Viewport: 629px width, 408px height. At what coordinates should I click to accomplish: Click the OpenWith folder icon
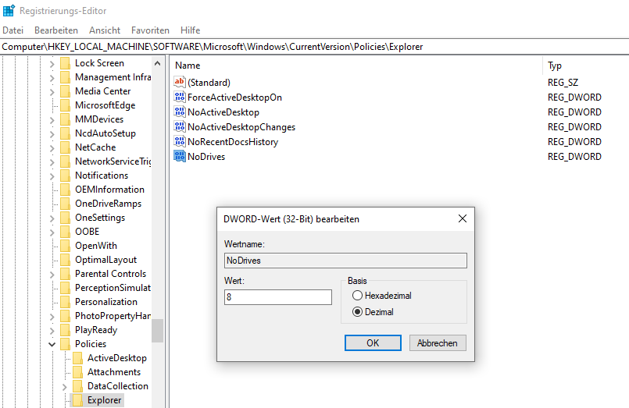[65, 246]
